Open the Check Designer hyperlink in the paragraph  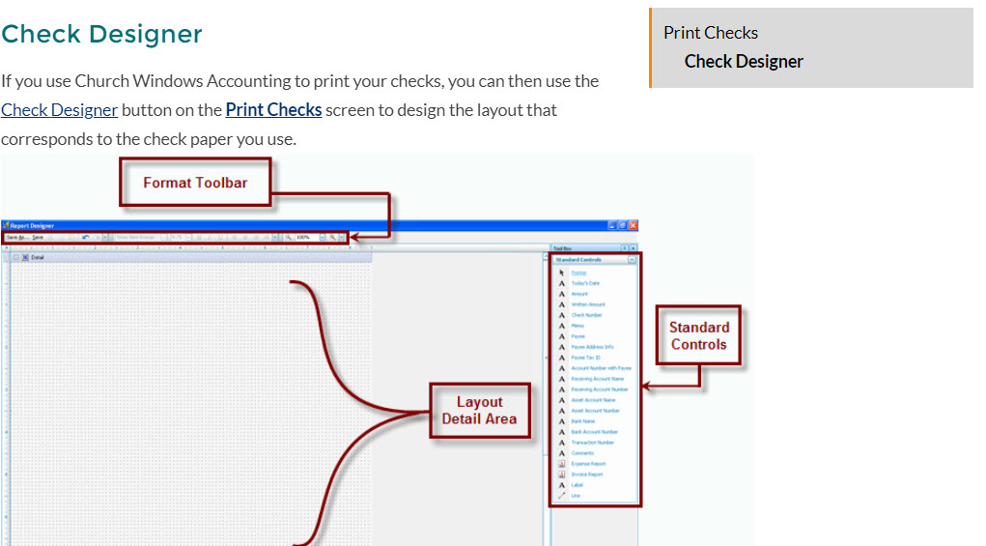click(x=59, y=110)
